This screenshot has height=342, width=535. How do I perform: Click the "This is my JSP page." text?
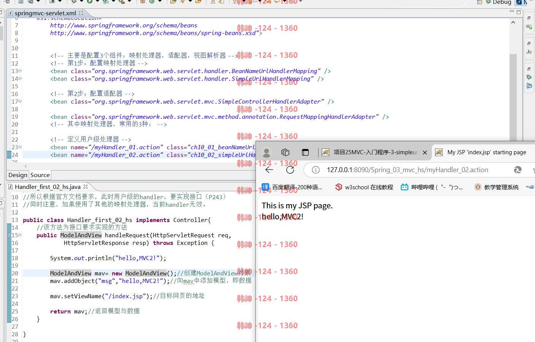point(297,206)
